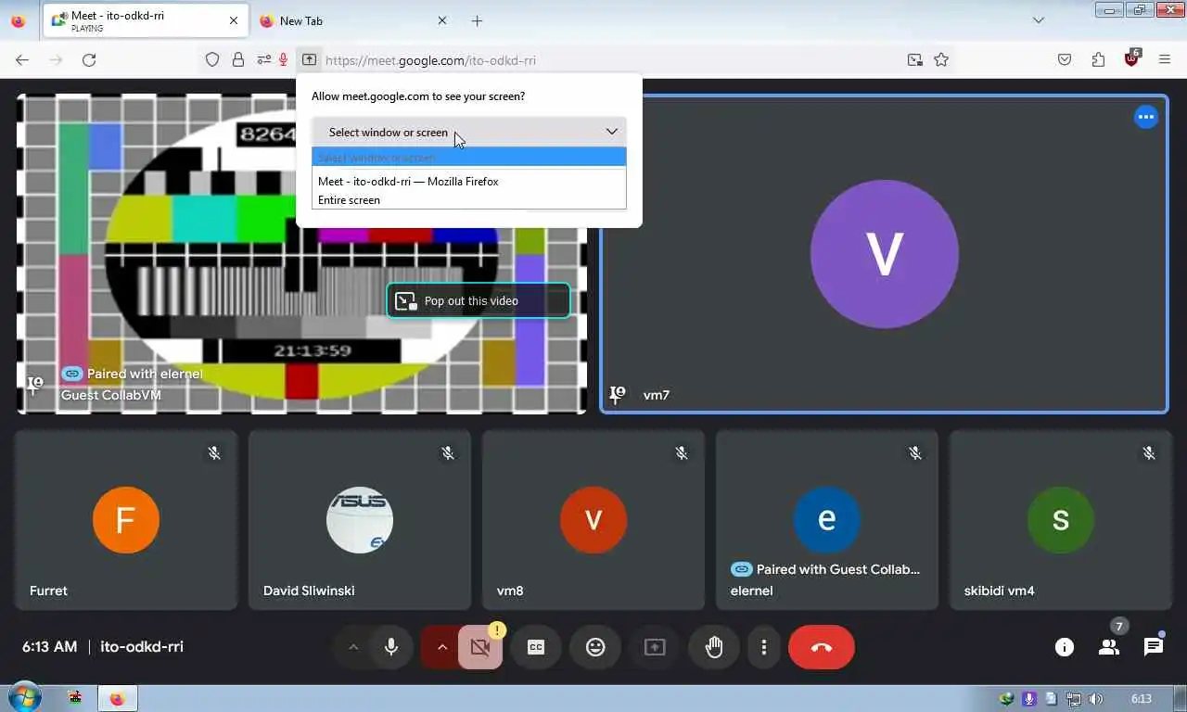
Task: Raise hand using the hand icon
Action: tap(714, 647)
